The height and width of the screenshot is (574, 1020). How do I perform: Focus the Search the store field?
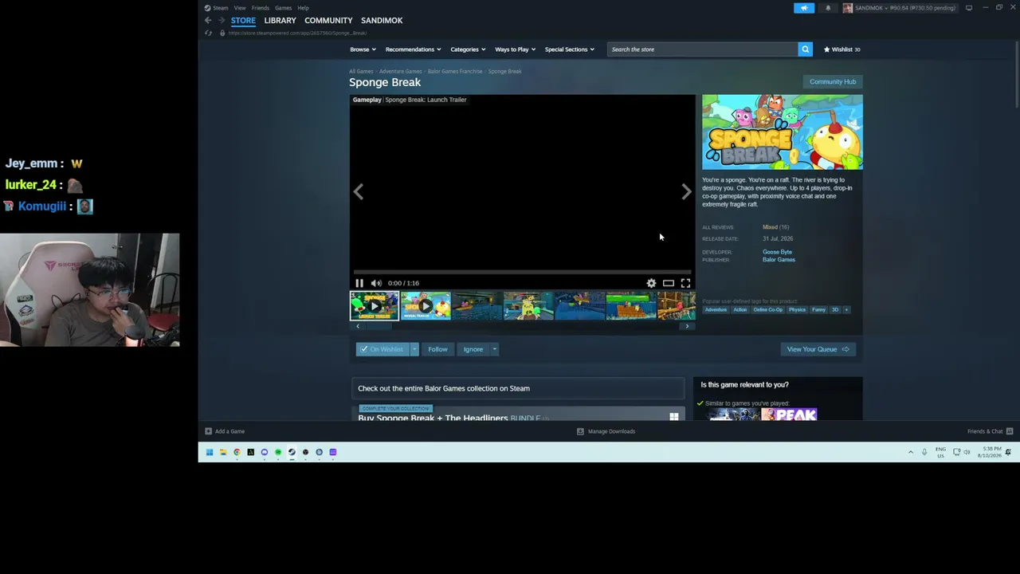point(703,49)
